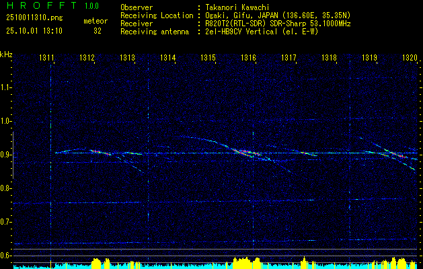Viewport: 423px width, 269px height.
Task: Select the Ogaki, Gifu, JAPAN location text
Action: pos(278,15)
